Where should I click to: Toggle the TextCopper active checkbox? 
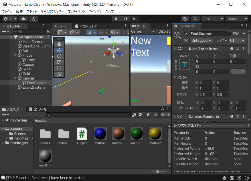coord(186,34)
